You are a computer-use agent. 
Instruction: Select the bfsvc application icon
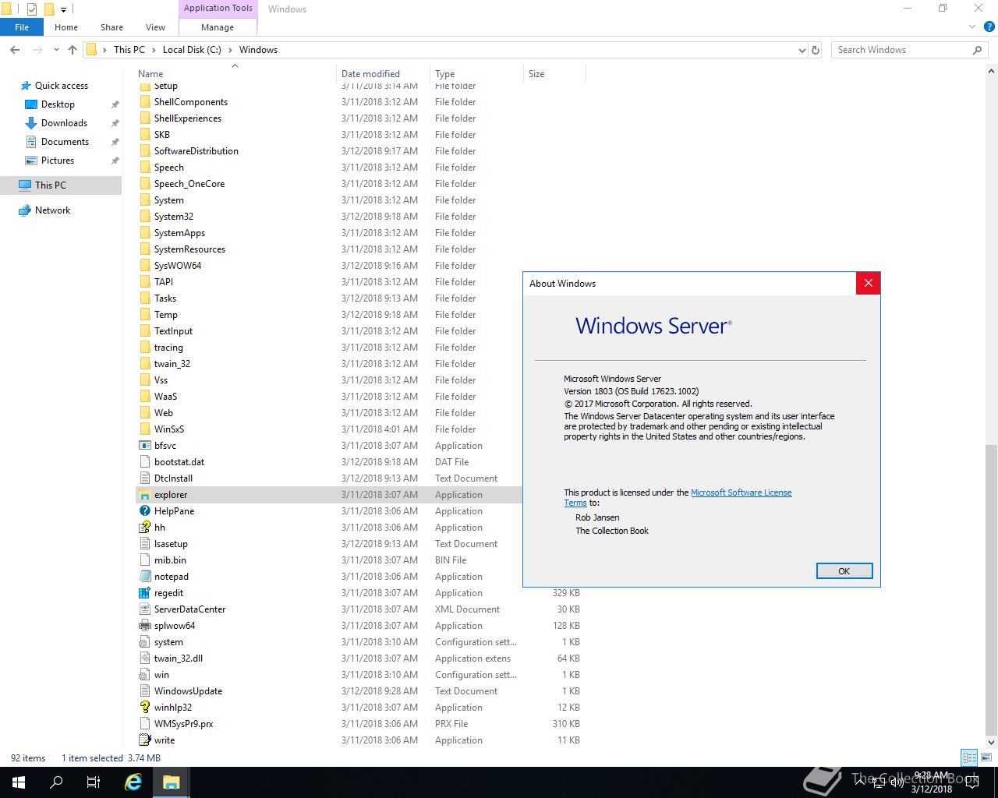144,446
